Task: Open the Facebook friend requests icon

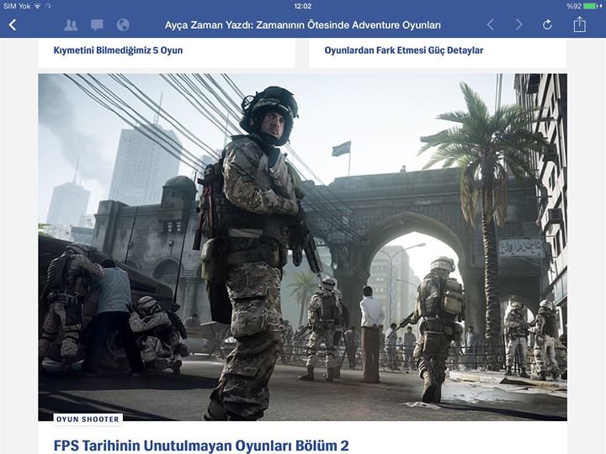Action: [x=71, y=25]
